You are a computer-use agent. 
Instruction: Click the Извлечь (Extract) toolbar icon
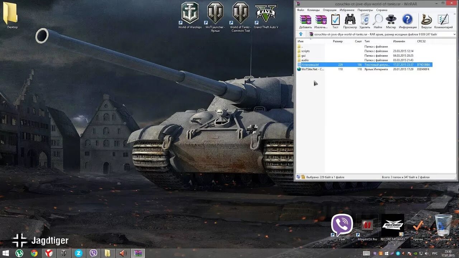[321, 21]
